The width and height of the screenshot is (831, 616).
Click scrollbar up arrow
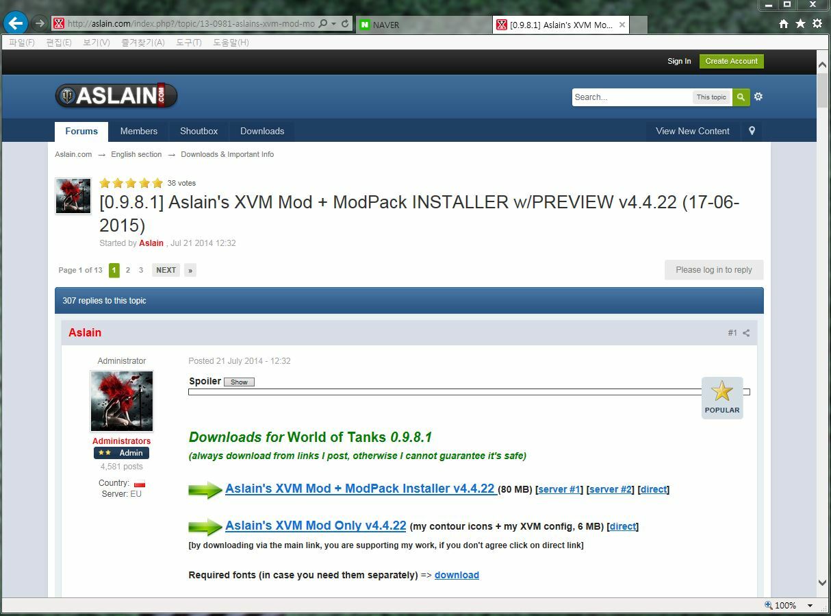point(823,64)
